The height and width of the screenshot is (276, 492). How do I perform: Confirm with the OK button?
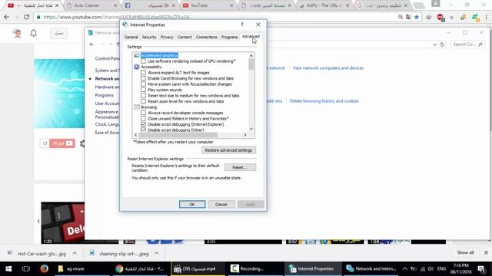[x=192, y=205]
